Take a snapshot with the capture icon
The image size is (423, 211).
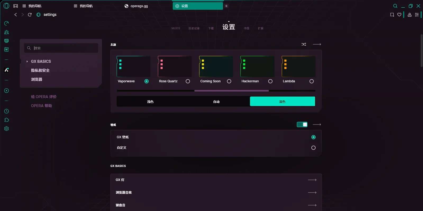click(x=392, y=15)
